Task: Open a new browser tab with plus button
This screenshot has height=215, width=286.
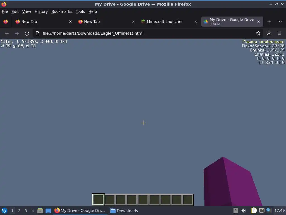Action: click(269, 22)
